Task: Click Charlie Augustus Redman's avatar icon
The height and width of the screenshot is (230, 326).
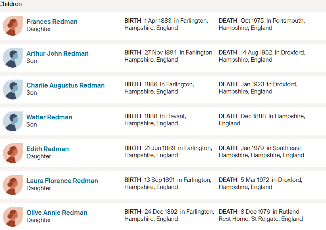Action: (13, 90)
